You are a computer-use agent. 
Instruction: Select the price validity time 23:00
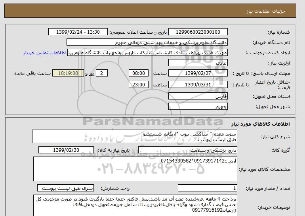[139, 85]
